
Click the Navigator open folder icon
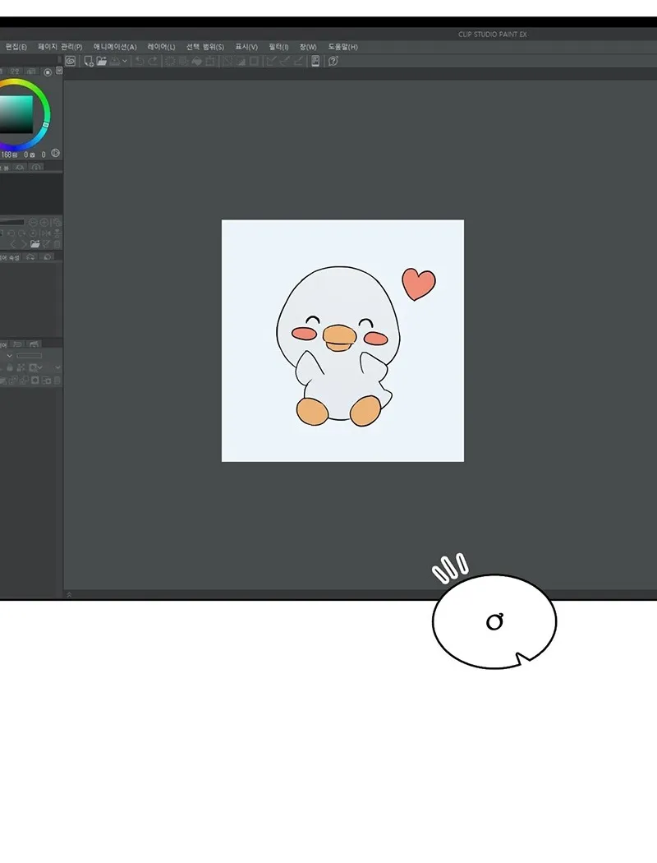[x=35, y=244]
